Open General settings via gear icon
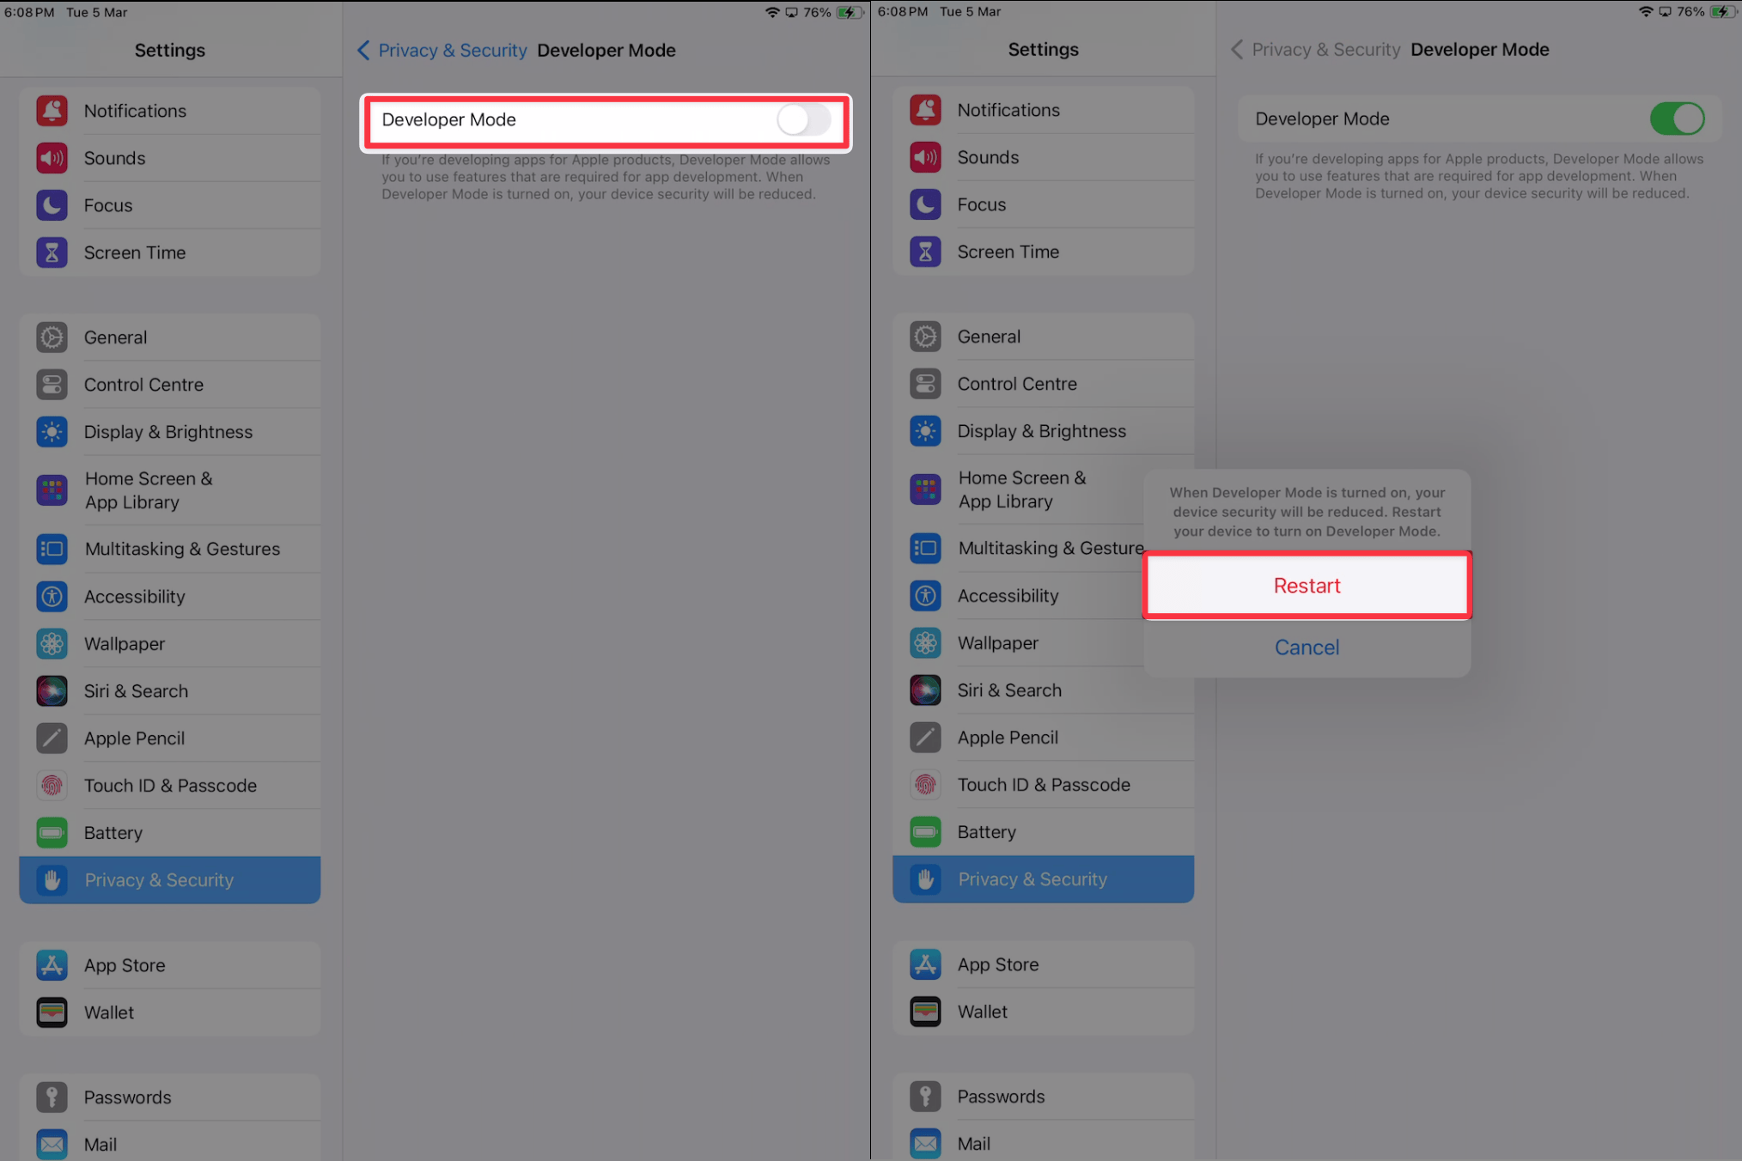The width and height of the screenshot is (1742, 1161). pos(52,337)
